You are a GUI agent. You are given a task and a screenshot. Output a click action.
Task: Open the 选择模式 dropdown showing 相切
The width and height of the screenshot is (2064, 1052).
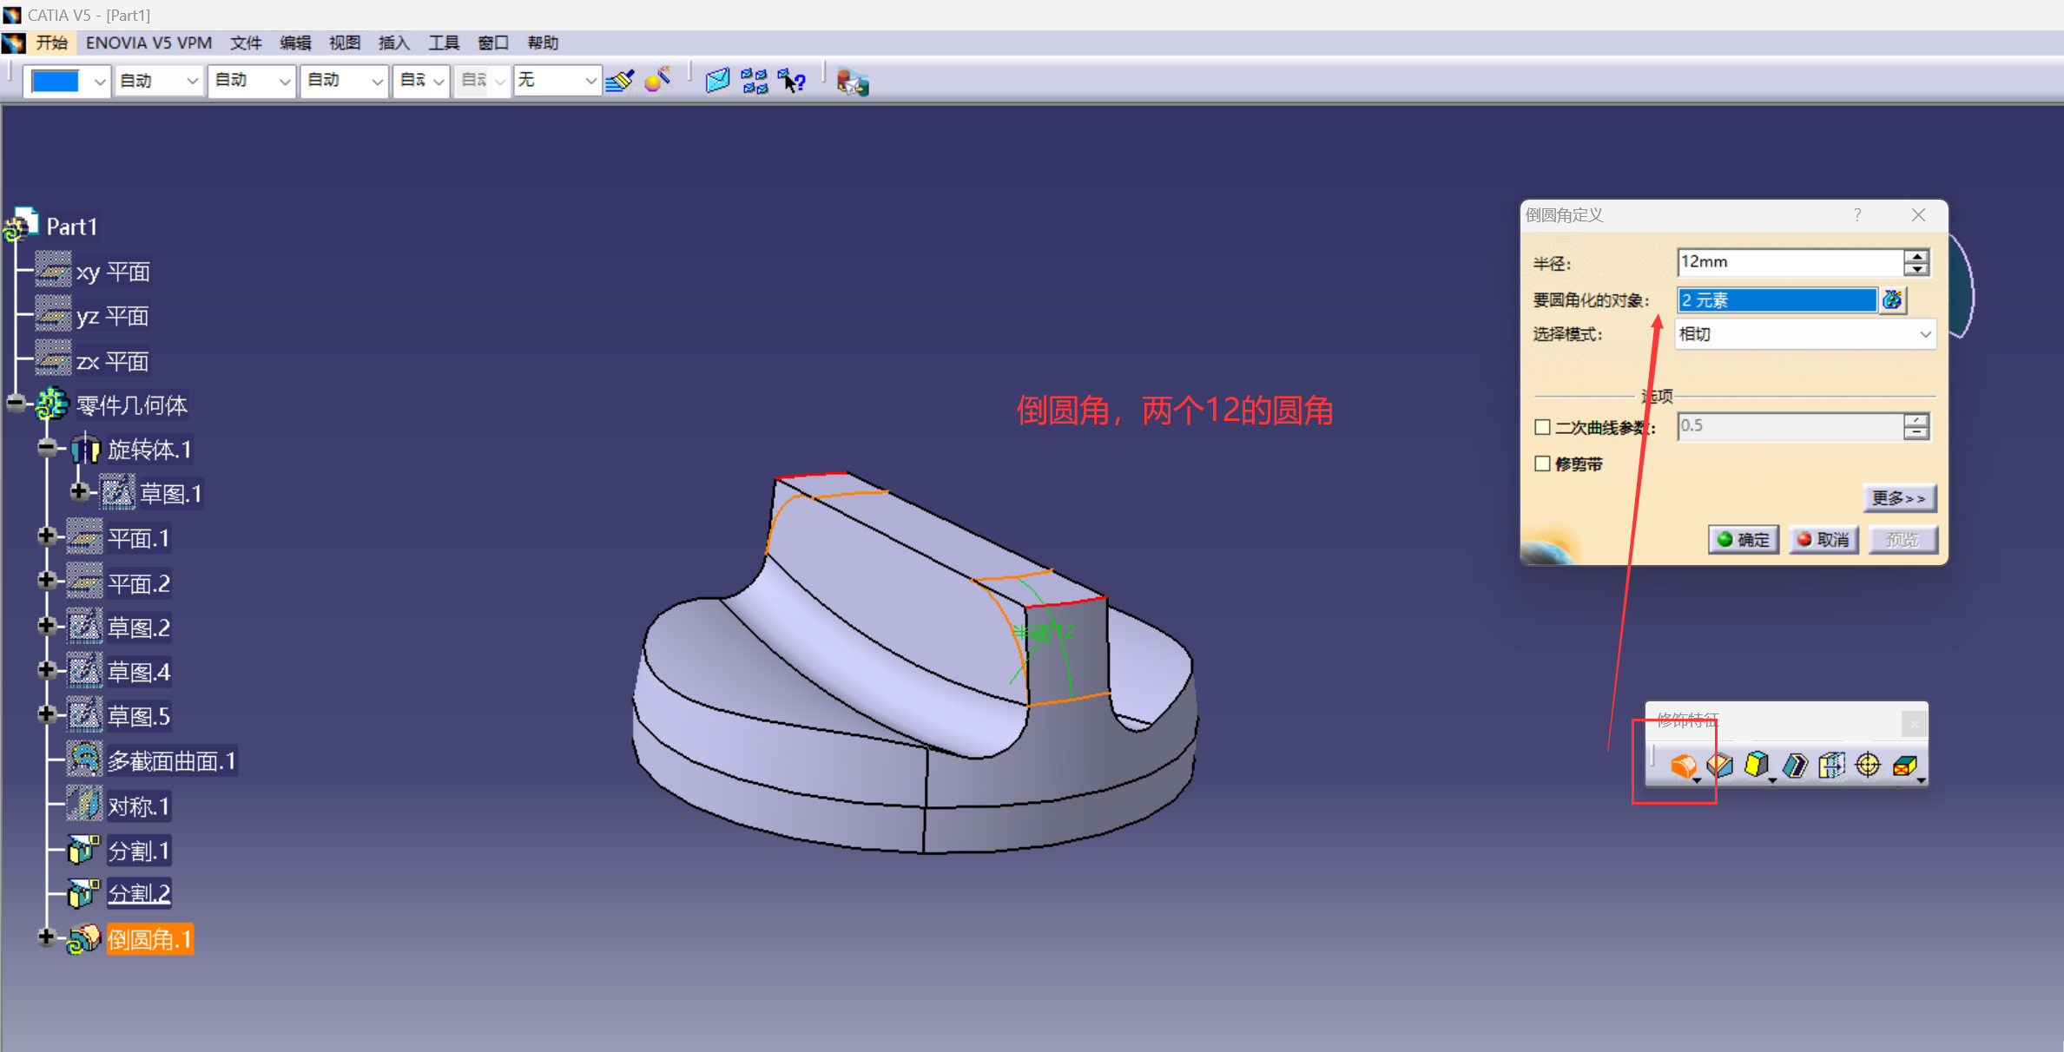1804,334
